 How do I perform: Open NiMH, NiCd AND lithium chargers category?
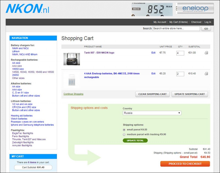(25, 54)
